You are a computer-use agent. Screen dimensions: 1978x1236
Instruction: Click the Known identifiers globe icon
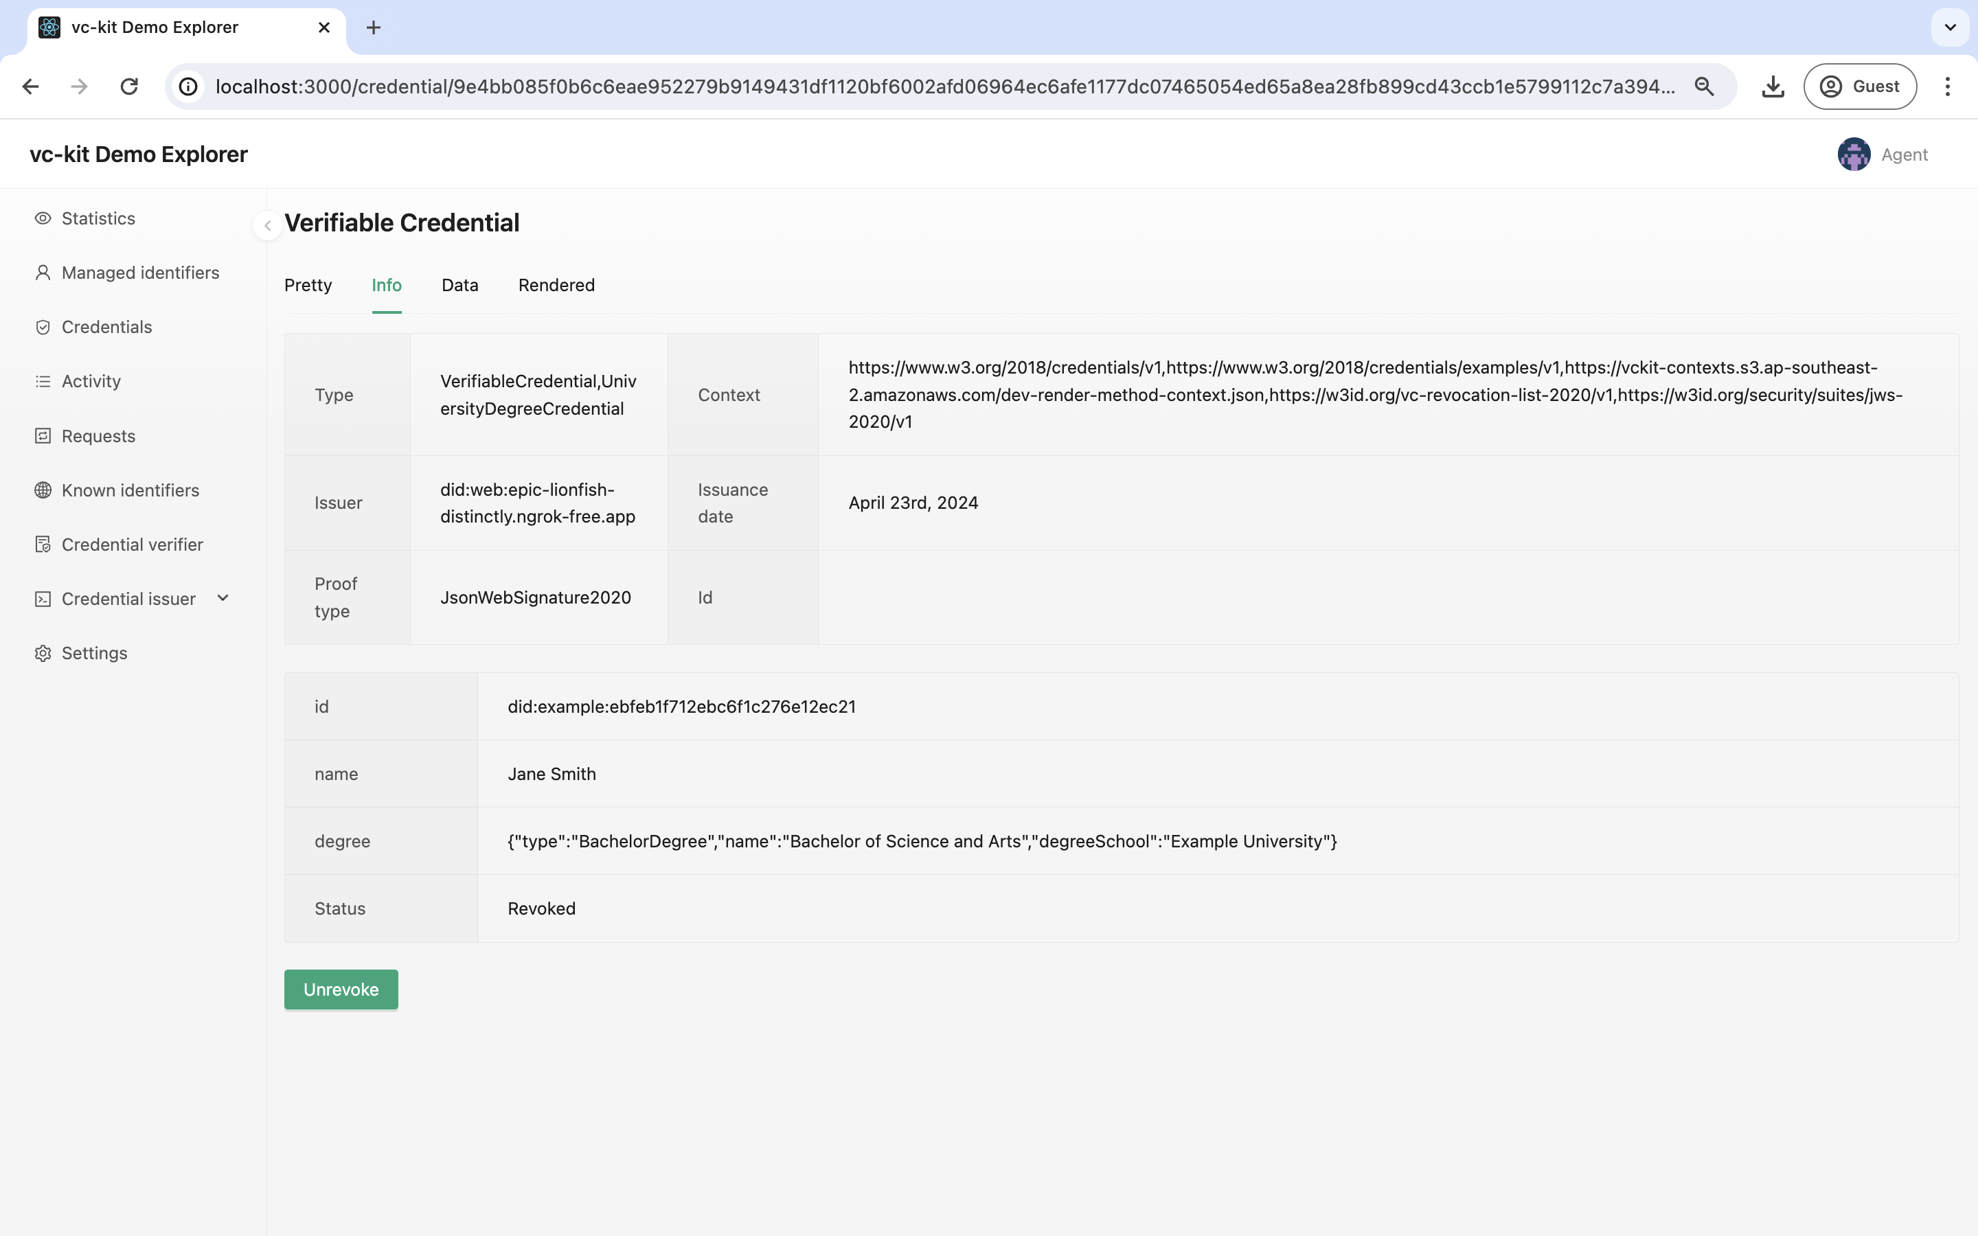click(43, 490)
